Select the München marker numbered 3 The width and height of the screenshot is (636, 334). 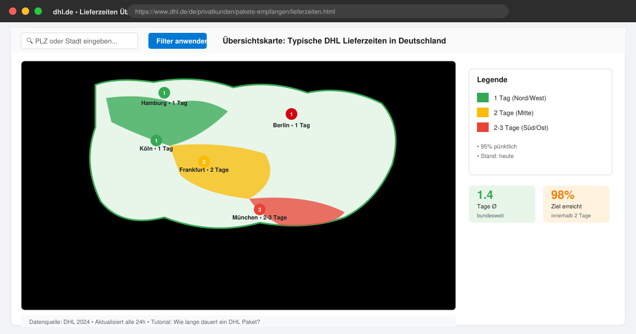point(260,209)
